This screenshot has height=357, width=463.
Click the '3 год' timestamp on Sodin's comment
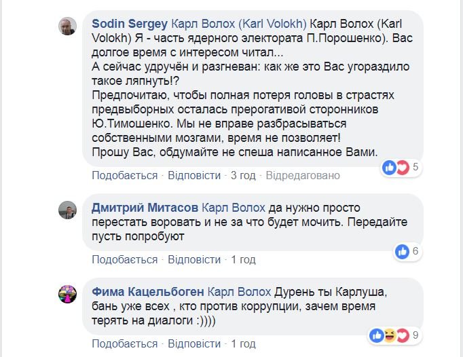coord(243,175)
